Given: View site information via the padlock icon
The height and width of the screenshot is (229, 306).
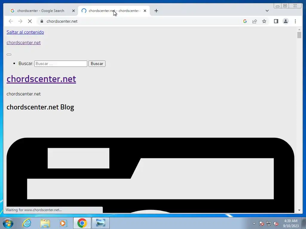Looking at the screenshot, I should coord(42,21).
